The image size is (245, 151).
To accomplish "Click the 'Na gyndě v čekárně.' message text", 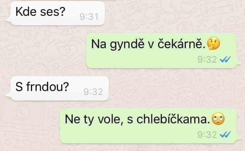I will click(148, 44).
